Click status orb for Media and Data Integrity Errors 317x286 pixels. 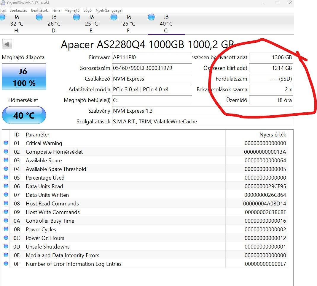pyautogui.click(x=6, y=255)
